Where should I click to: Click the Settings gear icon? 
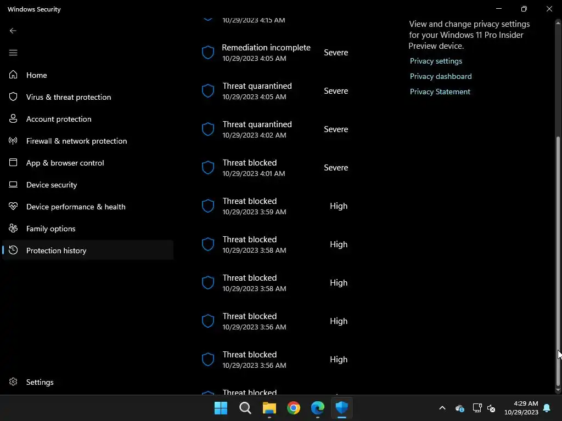[x=13, y=382]
